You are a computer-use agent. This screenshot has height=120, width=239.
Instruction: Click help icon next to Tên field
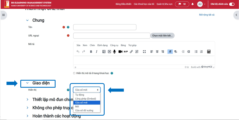pyautogui.click(x=68, y=27)
